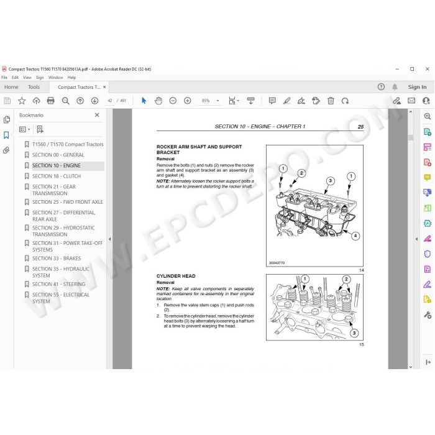Add a comment sticky note
Viewport: 435px width, 435px height.
tap(272, 101)
